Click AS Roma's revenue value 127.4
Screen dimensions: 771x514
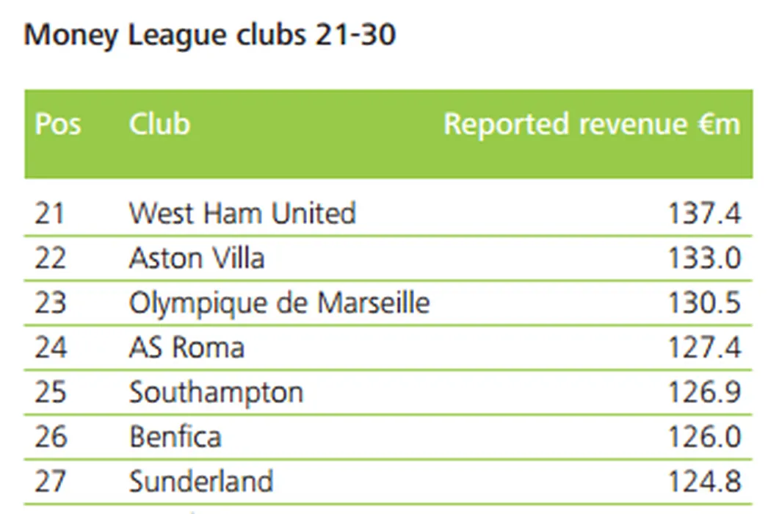point(704,347)
